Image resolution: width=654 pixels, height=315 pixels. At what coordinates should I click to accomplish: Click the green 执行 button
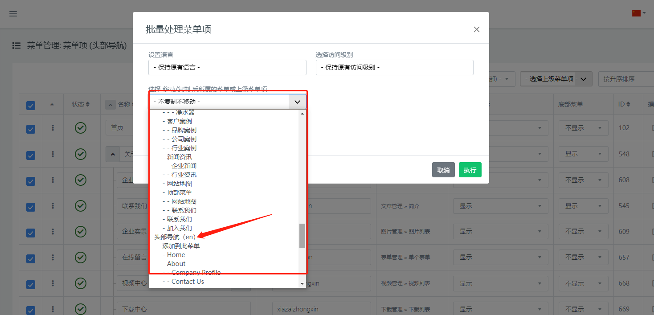[470, 170]
